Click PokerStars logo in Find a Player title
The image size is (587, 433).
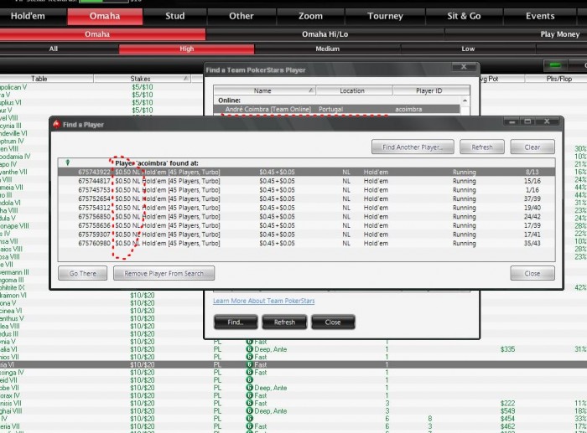pos(56,124)
